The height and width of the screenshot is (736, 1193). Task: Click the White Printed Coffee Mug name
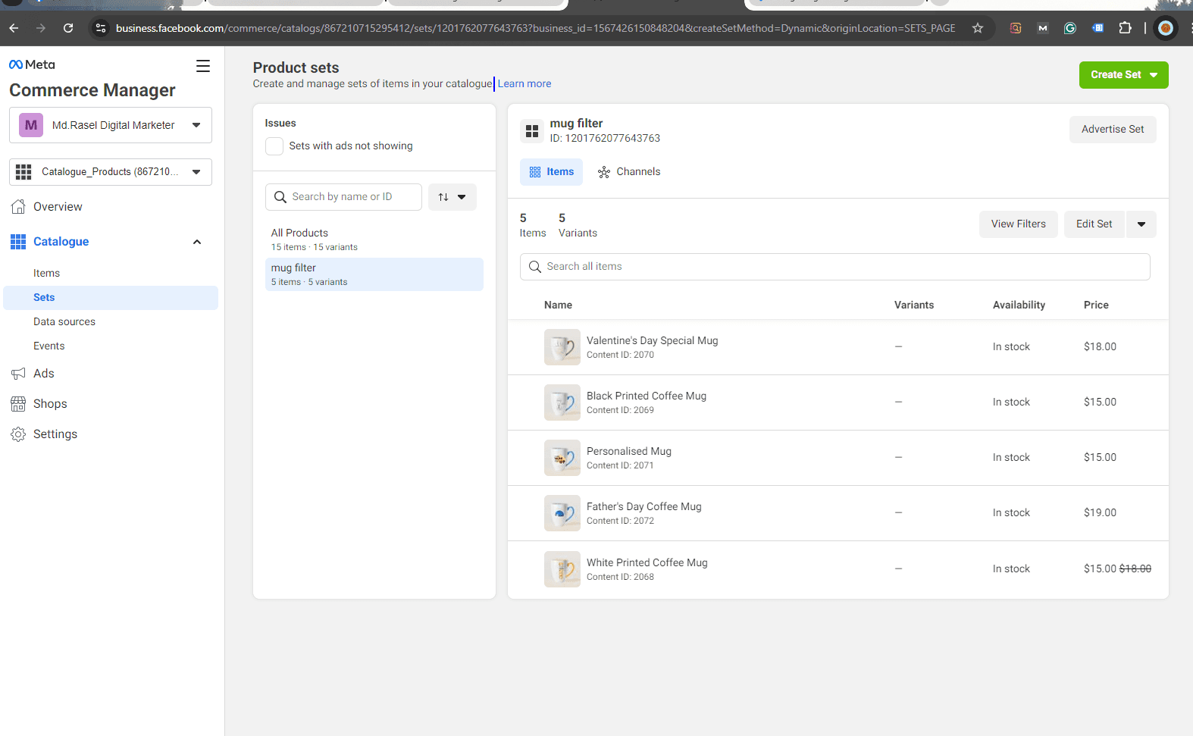click(x=647, y=562)
